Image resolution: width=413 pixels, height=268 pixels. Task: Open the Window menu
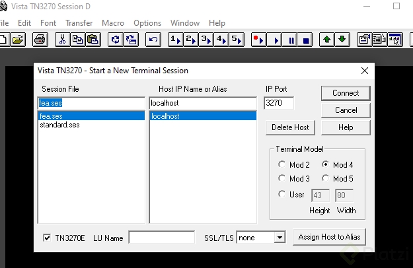tap(185, 23)
